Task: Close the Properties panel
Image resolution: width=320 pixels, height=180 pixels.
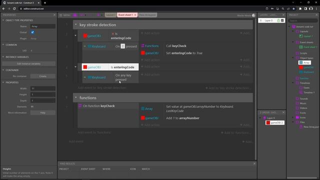Action: pyautogui.click(x=54, y=15)
